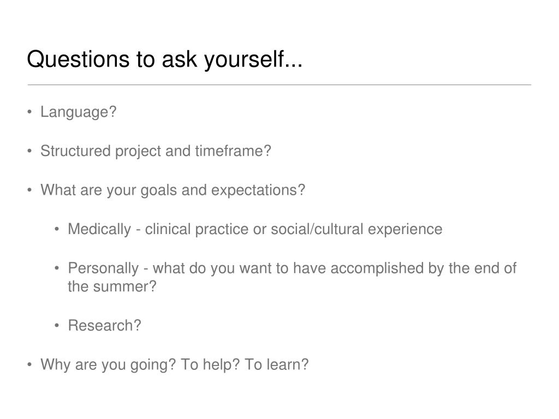Click the bullet dot before 'What are your goals'
Image resolution: width=559 pixels, height=419 pixels.
tap(29, 190)
